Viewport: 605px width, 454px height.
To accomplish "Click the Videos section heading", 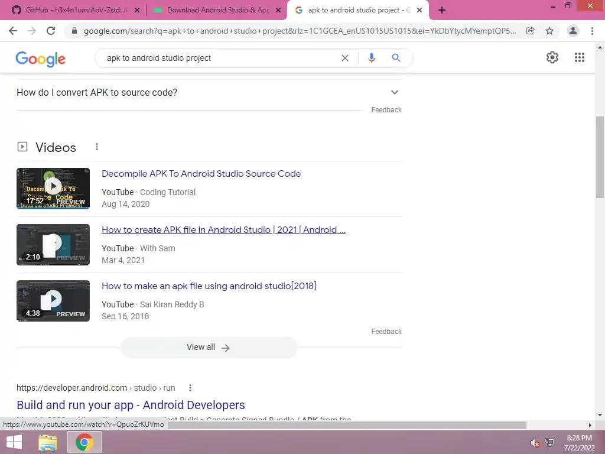I will click(56, 147).
